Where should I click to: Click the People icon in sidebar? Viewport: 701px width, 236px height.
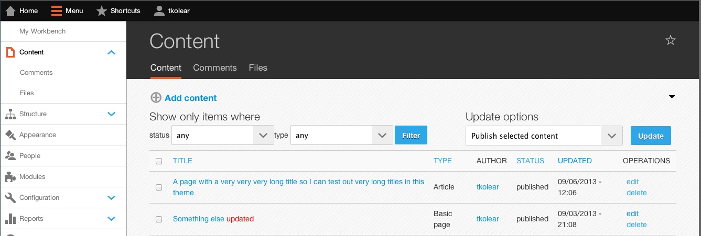click(10, 156)
